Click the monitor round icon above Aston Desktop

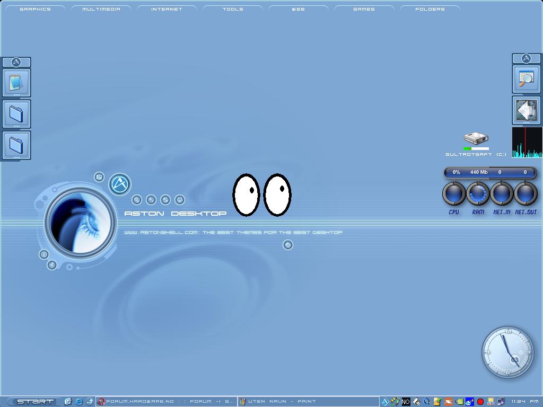179,200
